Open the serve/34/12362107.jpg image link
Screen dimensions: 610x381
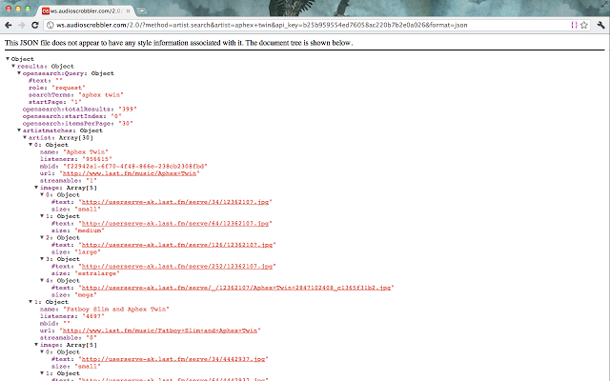pos(175,202)
